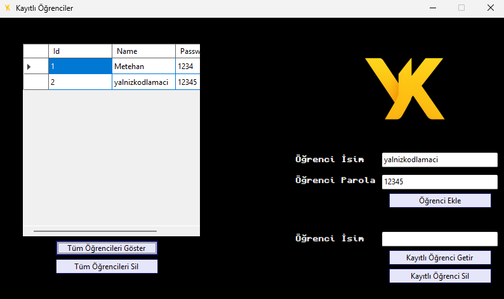Click the Password column header
The image size is (504, 299).
188,51
